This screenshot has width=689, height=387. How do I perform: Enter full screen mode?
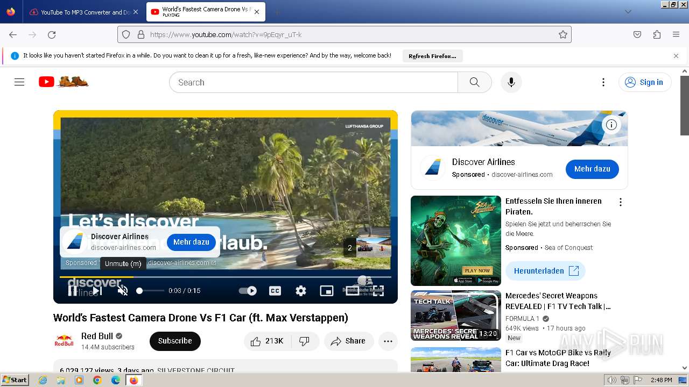tap(378, 291)
